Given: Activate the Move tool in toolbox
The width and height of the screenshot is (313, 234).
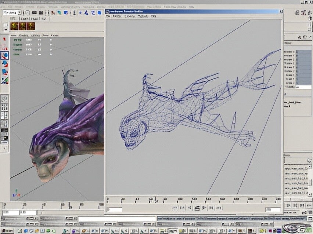Looking at the screenshot, I should pyautogui.click(x=4, y=55).
